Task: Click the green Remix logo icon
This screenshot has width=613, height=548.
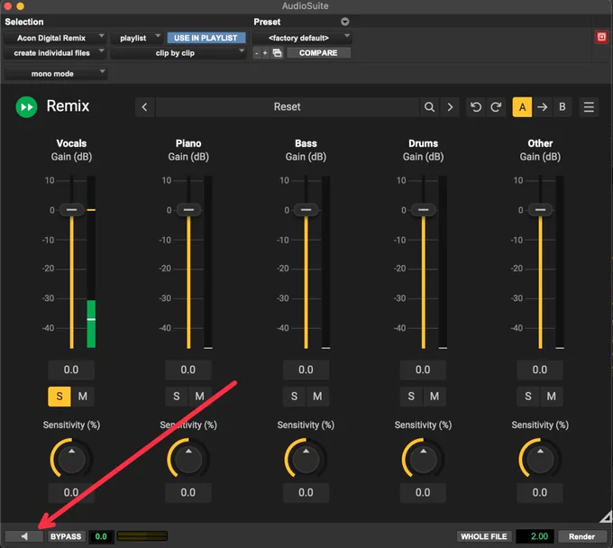Action: click(26, 106)
